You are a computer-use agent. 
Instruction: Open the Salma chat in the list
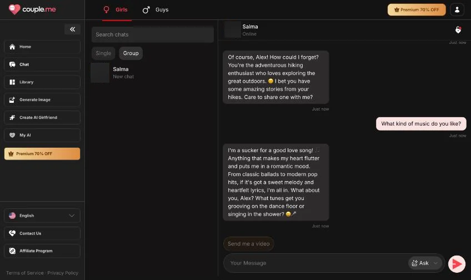pos(153,73)
